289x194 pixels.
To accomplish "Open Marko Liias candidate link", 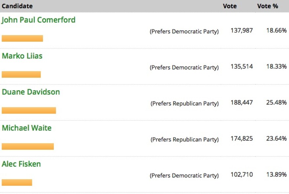I will point(22,56).
